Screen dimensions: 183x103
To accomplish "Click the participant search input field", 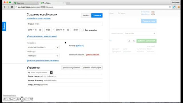I will point(40,73).
